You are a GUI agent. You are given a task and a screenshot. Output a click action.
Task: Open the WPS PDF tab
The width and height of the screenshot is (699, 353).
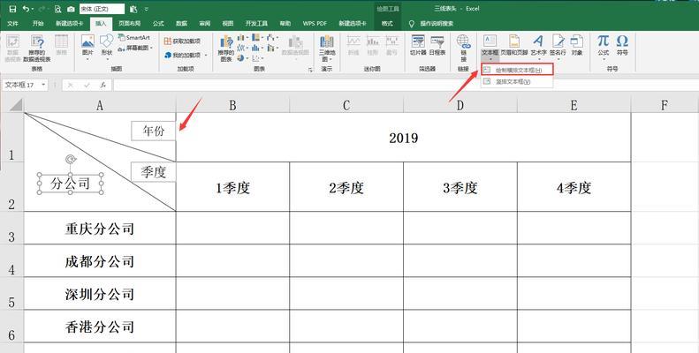click(315, 24)
